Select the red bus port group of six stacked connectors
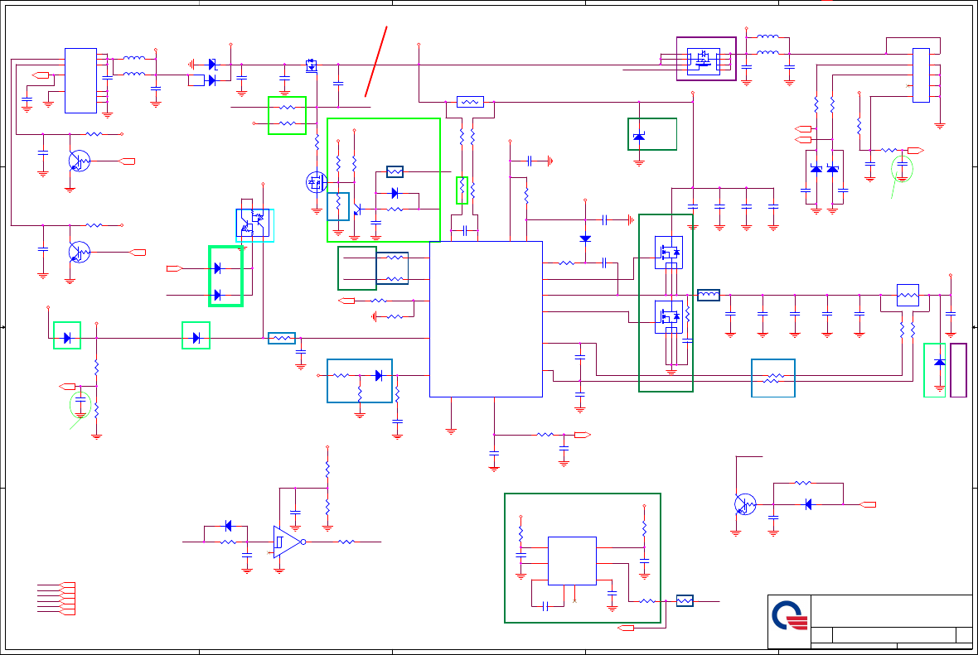The width and height of the screenshot is (978, 655). click(x=67, y=599)
